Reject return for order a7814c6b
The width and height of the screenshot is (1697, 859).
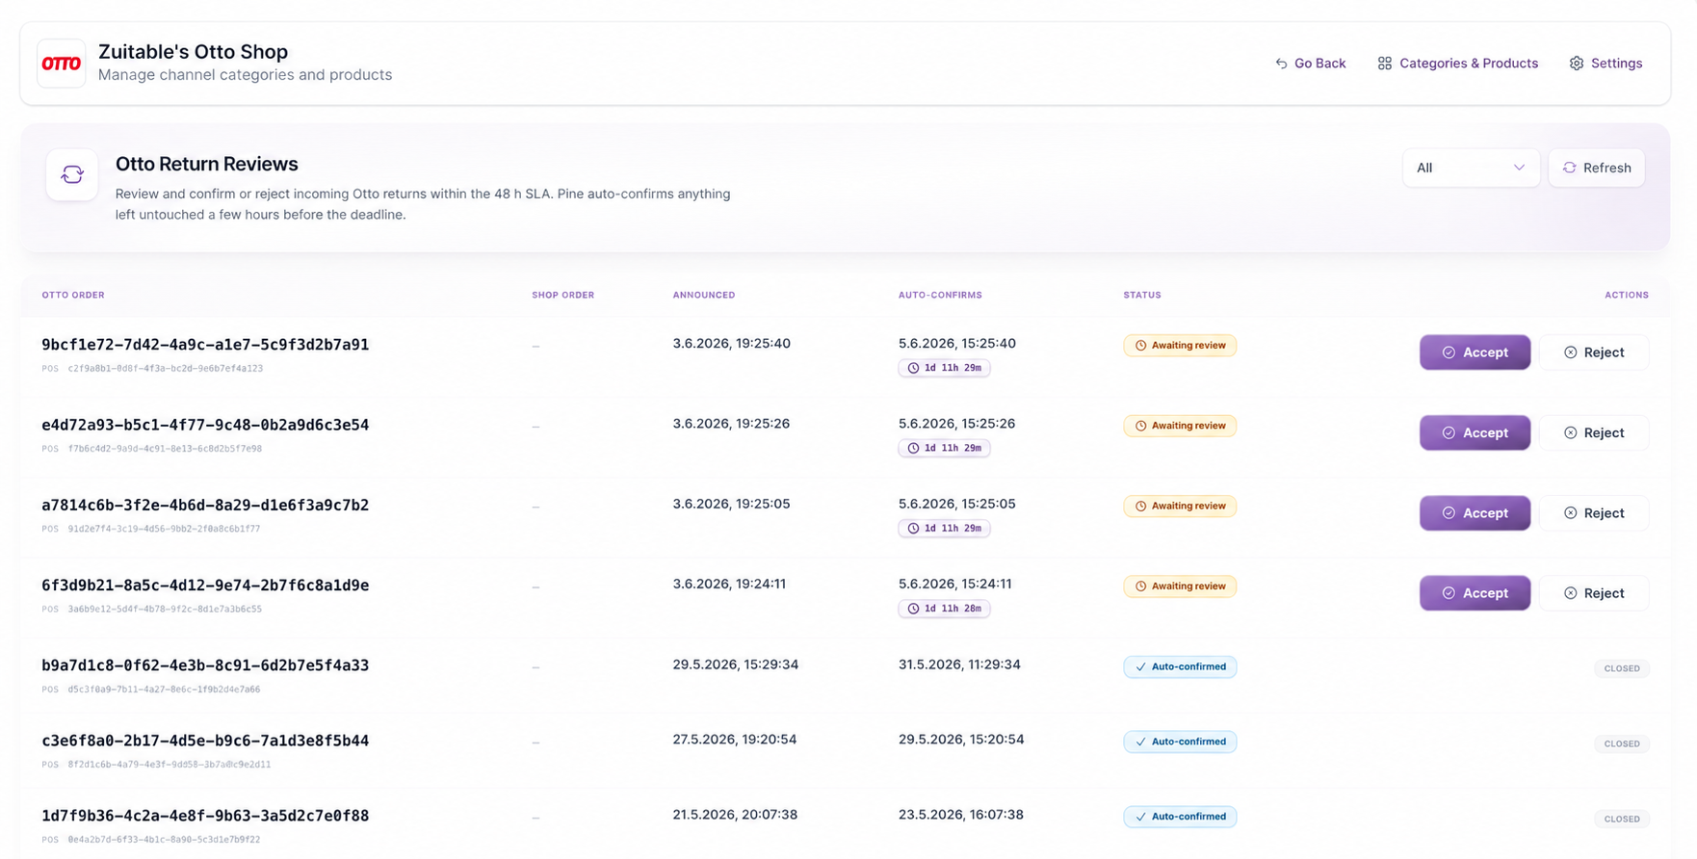pyautogui.click(x=1594, y=513)
